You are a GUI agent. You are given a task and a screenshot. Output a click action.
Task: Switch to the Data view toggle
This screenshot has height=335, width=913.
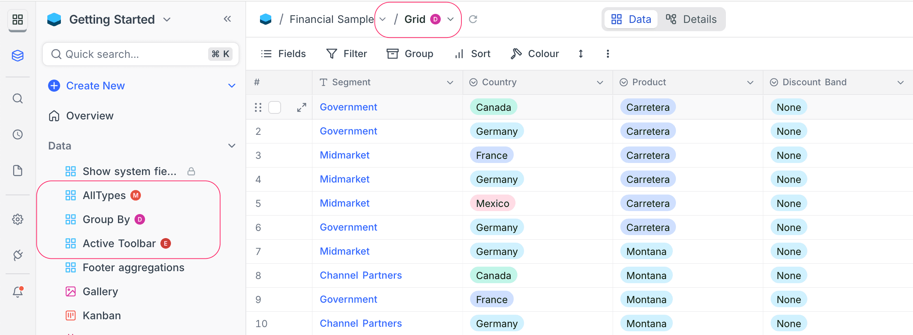631,19
